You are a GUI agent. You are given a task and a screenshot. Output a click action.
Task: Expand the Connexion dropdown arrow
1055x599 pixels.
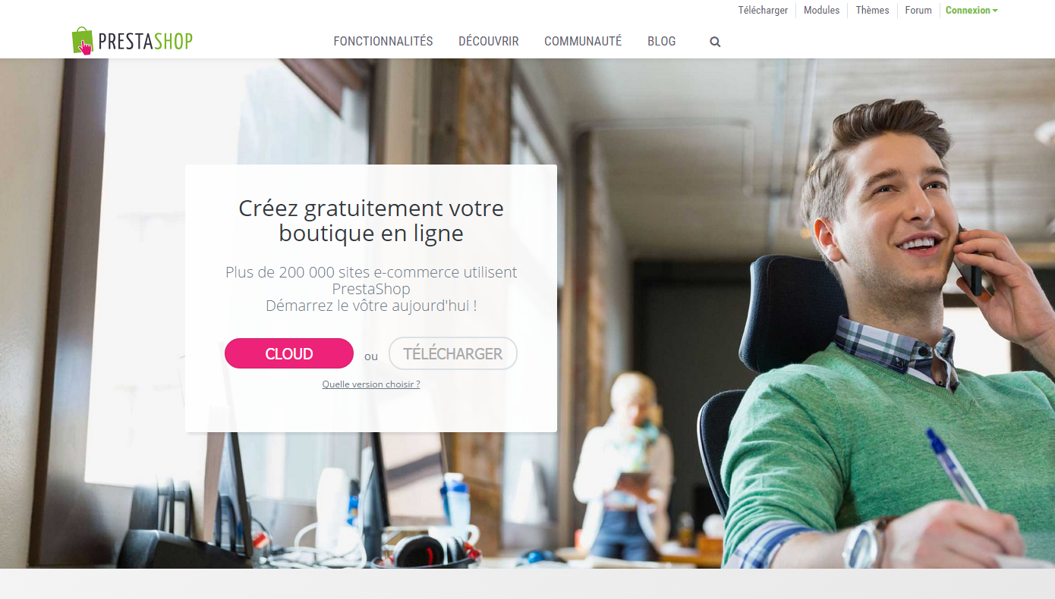coord(995,11)
